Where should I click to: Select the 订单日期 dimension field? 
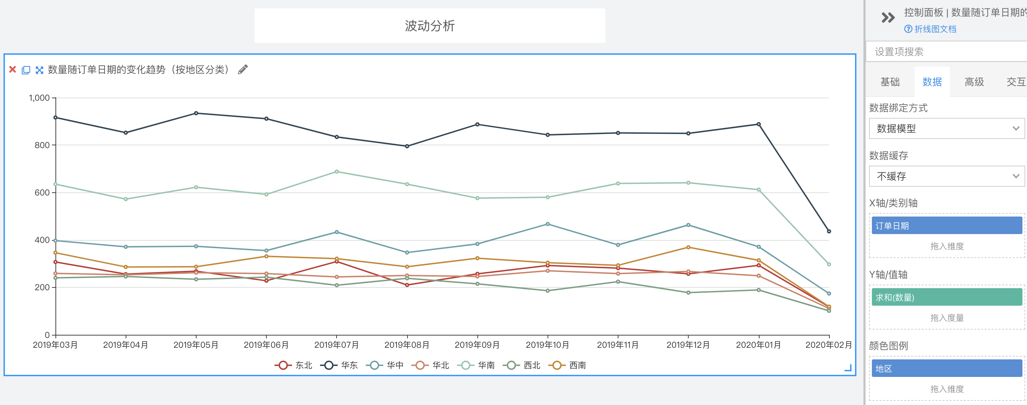coord(947,226)
